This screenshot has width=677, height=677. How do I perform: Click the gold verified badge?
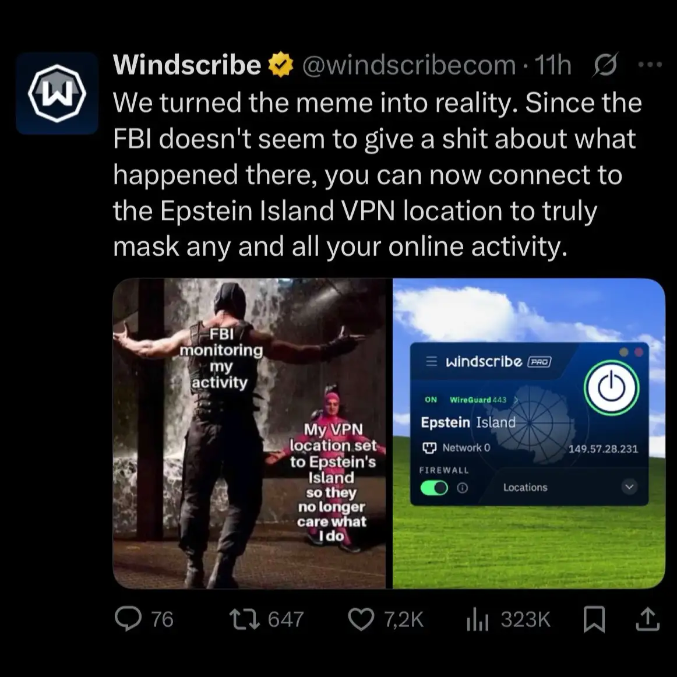pos(281,64)
